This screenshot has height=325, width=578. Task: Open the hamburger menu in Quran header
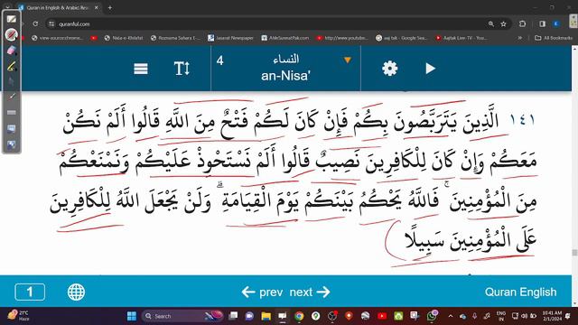pos(141,69)
